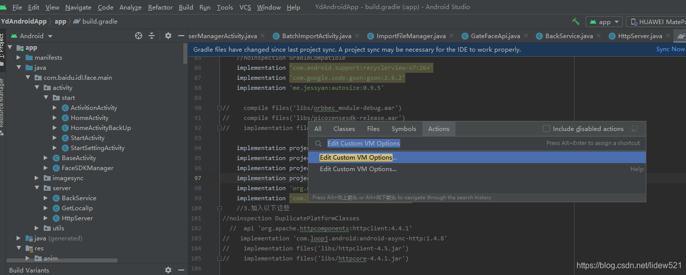
Task: Click the collapse all icon in Project panel
Action: 152,36
